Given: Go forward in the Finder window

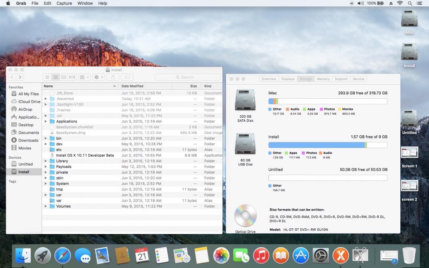Looking at the screenshot, I should [x=20, y=77].
